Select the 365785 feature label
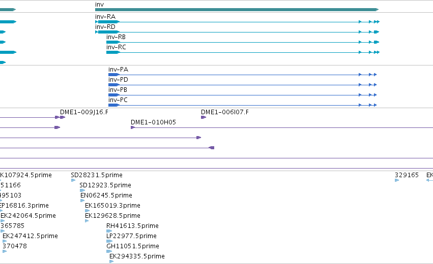Screen dimensions: 433x264 [13, 226]
